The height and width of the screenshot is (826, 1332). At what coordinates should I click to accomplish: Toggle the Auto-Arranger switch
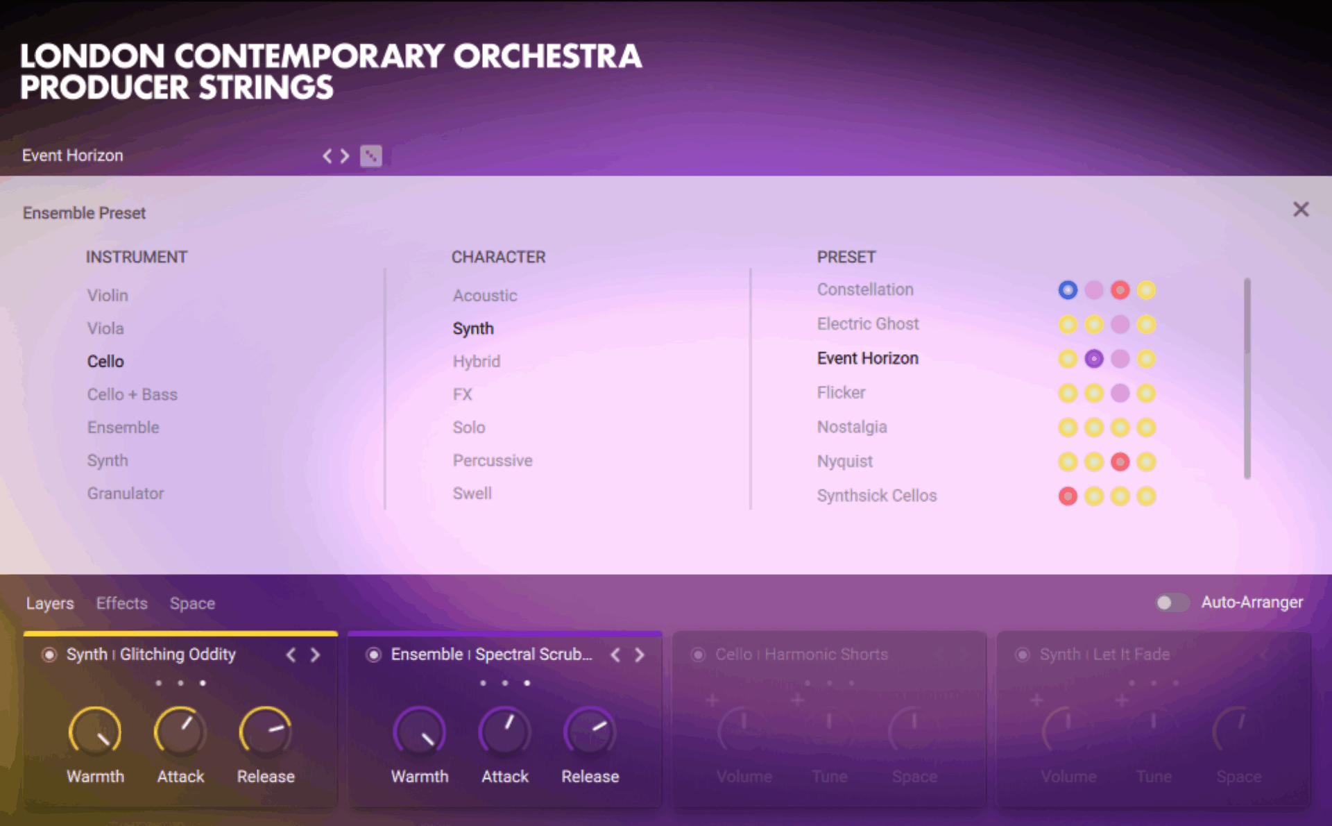(x=1171, y=602)
